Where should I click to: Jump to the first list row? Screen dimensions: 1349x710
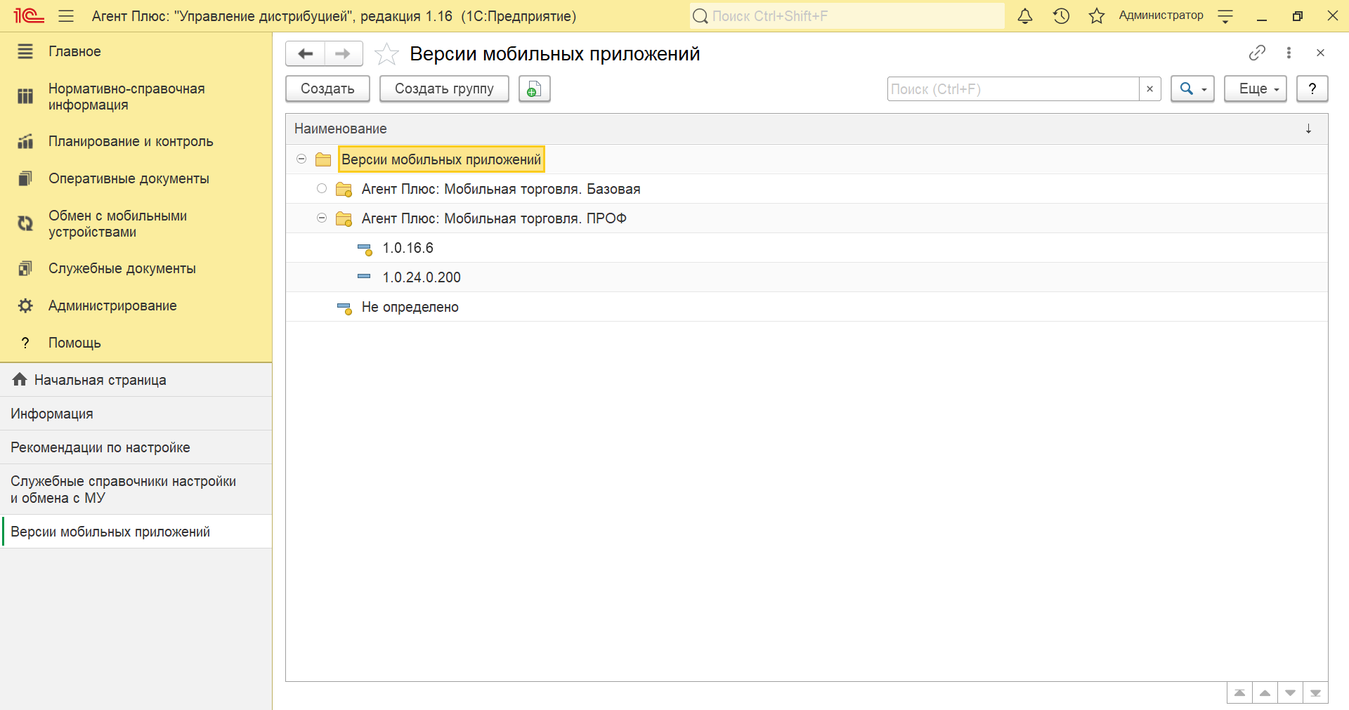coord(1239,693)
